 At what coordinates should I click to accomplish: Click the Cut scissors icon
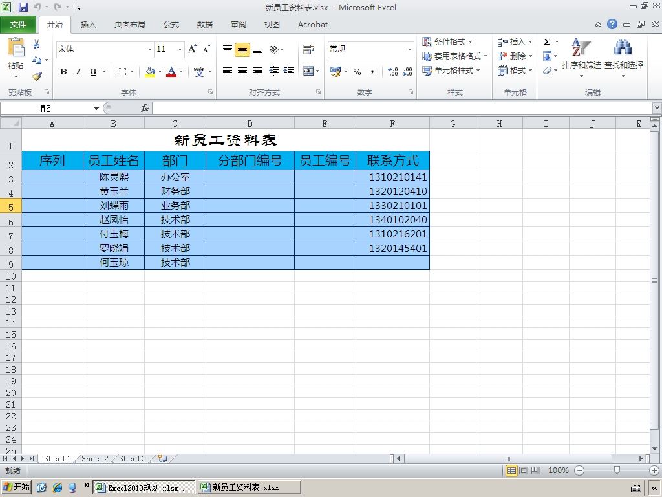36,44
